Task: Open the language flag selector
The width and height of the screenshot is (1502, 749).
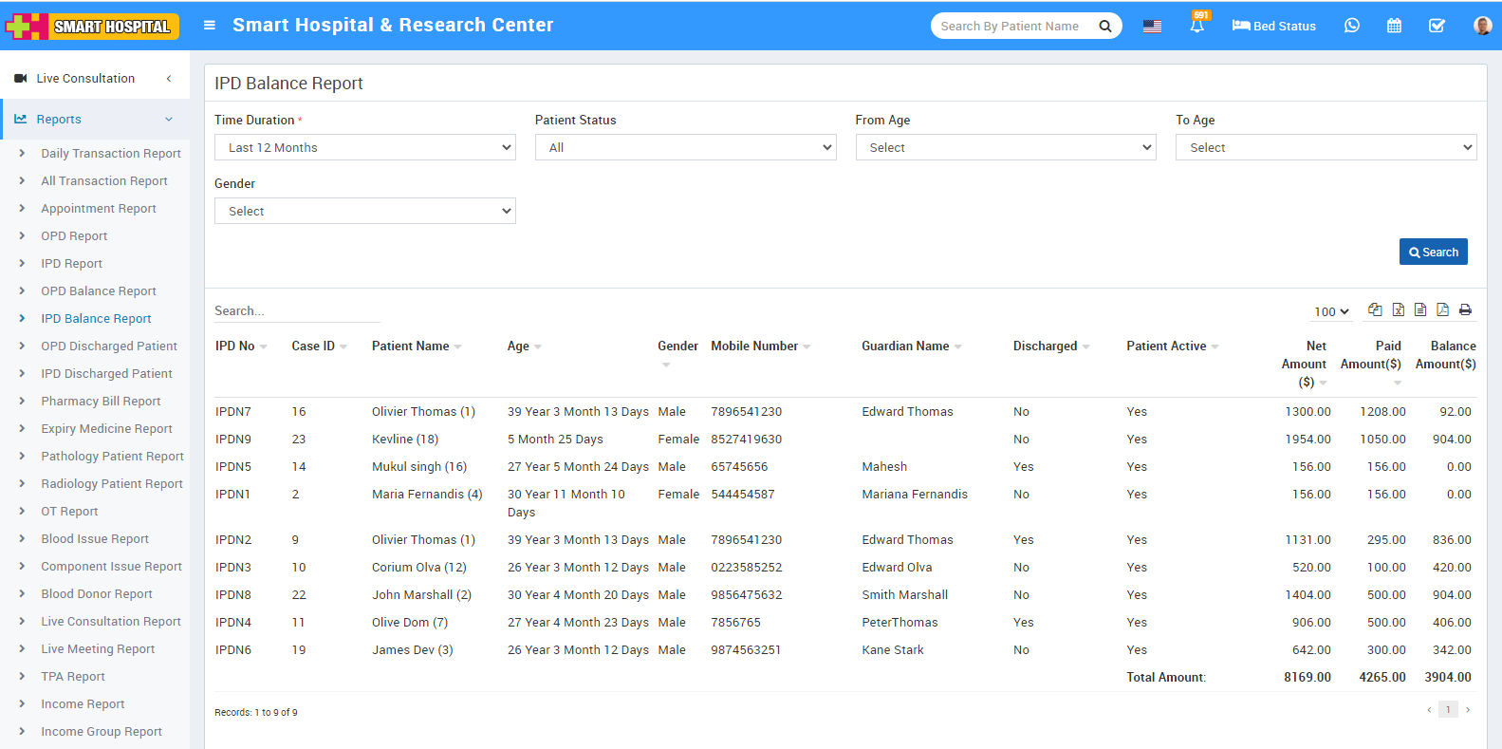Action: pos(1152,27)
